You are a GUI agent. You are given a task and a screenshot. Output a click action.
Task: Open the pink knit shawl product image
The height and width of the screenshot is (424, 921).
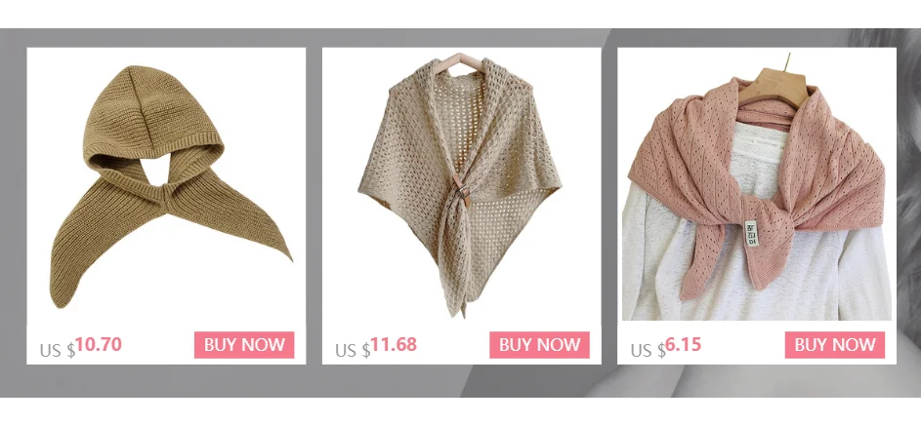pos(757,186)
